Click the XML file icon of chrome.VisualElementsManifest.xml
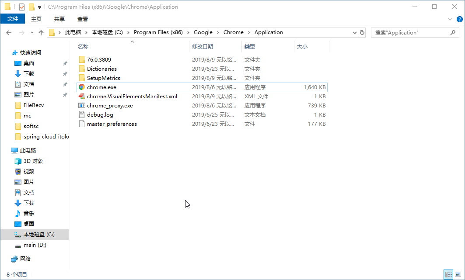This screenshot has width=465, height=280. (81, 96)
